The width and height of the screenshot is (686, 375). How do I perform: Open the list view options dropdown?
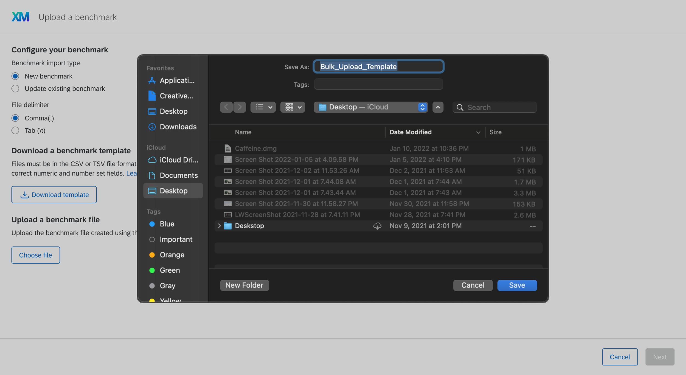(263, 107)
